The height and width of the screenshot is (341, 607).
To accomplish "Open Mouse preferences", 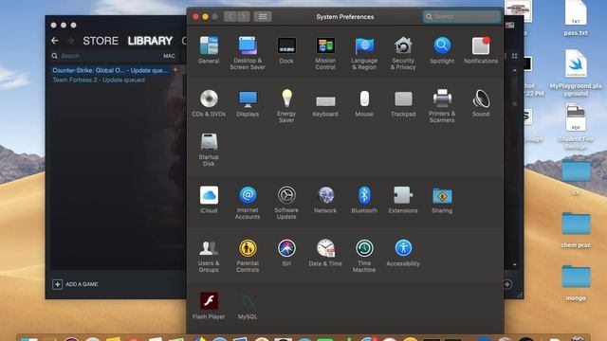I will pyautogui.click(x=364, y=103).
